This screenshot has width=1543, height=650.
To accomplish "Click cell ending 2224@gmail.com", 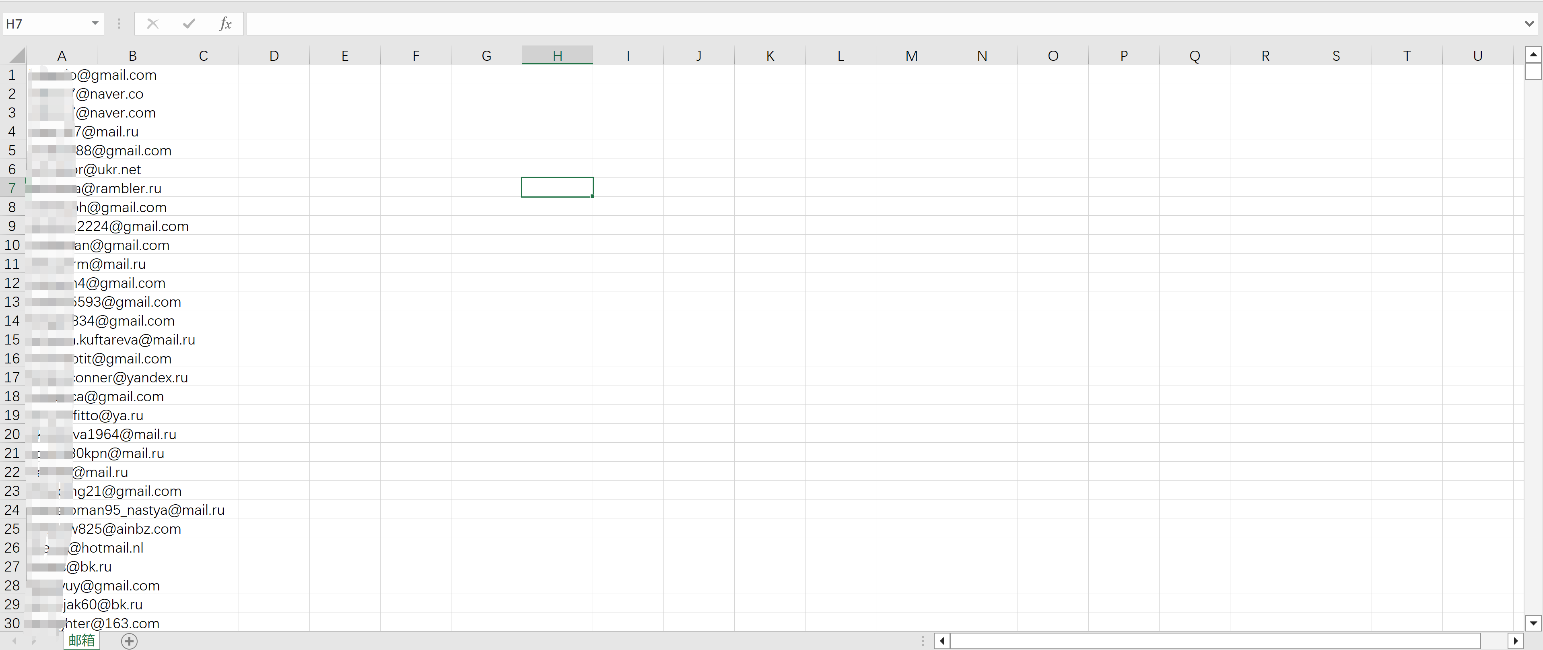I will pos(62,226).
